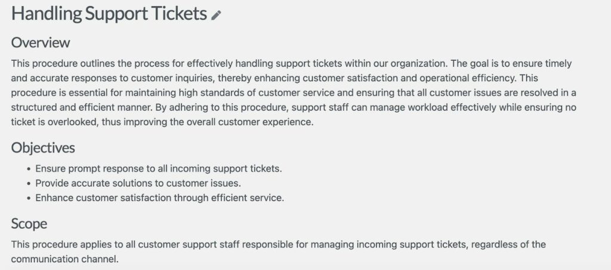Place cursor on 'This procedure outlines the process' line

(291, 63)
